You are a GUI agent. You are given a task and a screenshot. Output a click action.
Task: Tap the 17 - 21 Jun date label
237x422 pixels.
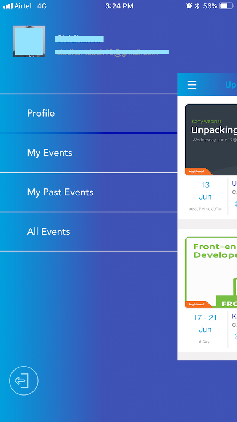(x=205, y=323)
